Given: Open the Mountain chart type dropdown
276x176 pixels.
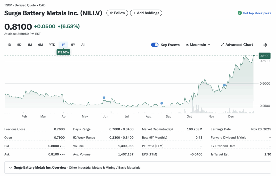Looking at the screenshot, I should coord(198,45).
